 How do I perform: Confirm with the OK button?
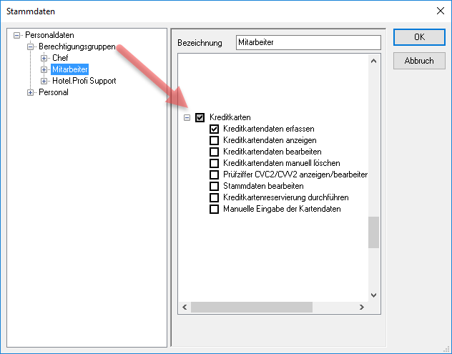[419, 37]
